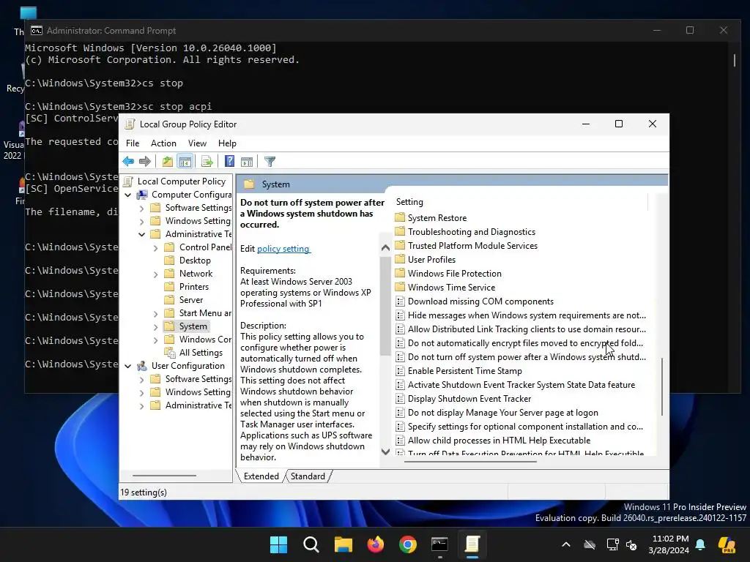Select Do not display Manage Your Server setting

pos(502,413)
